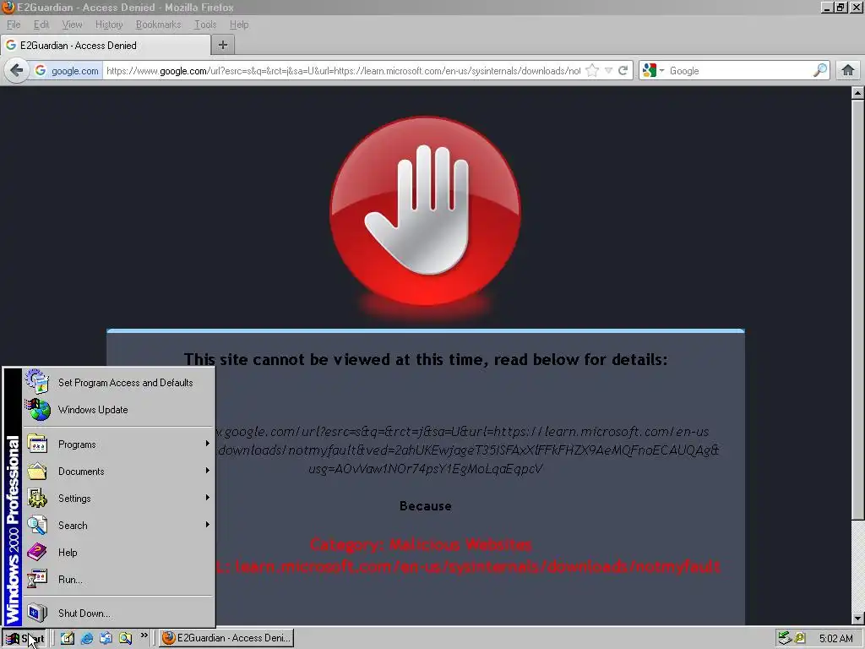Click the Shut Down computer icon
865x649 pixels.
[x=37, y=613]
